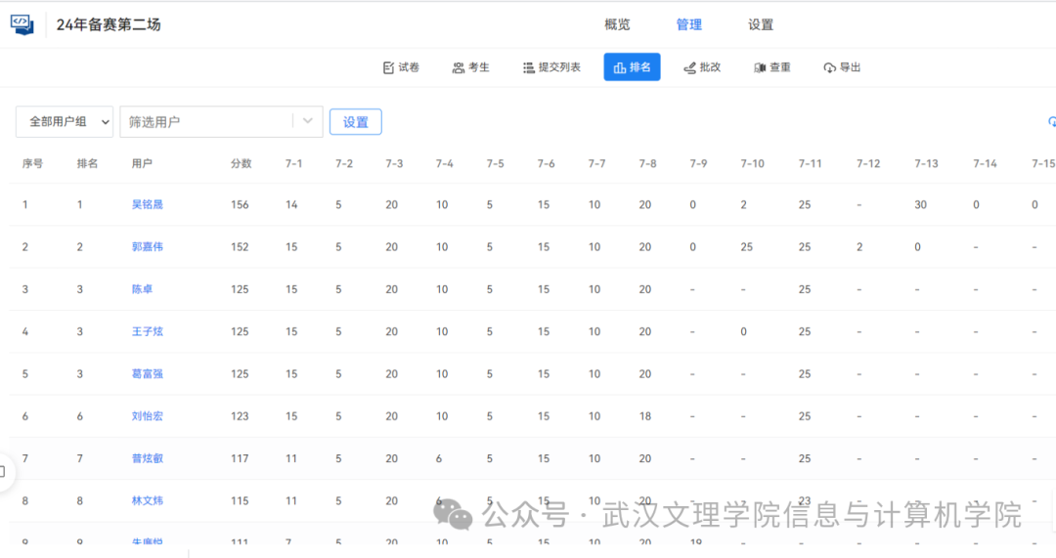Click user 刘怡宏 link
The height and width of the screenshot is (558, 1056).
coord(148,416)
